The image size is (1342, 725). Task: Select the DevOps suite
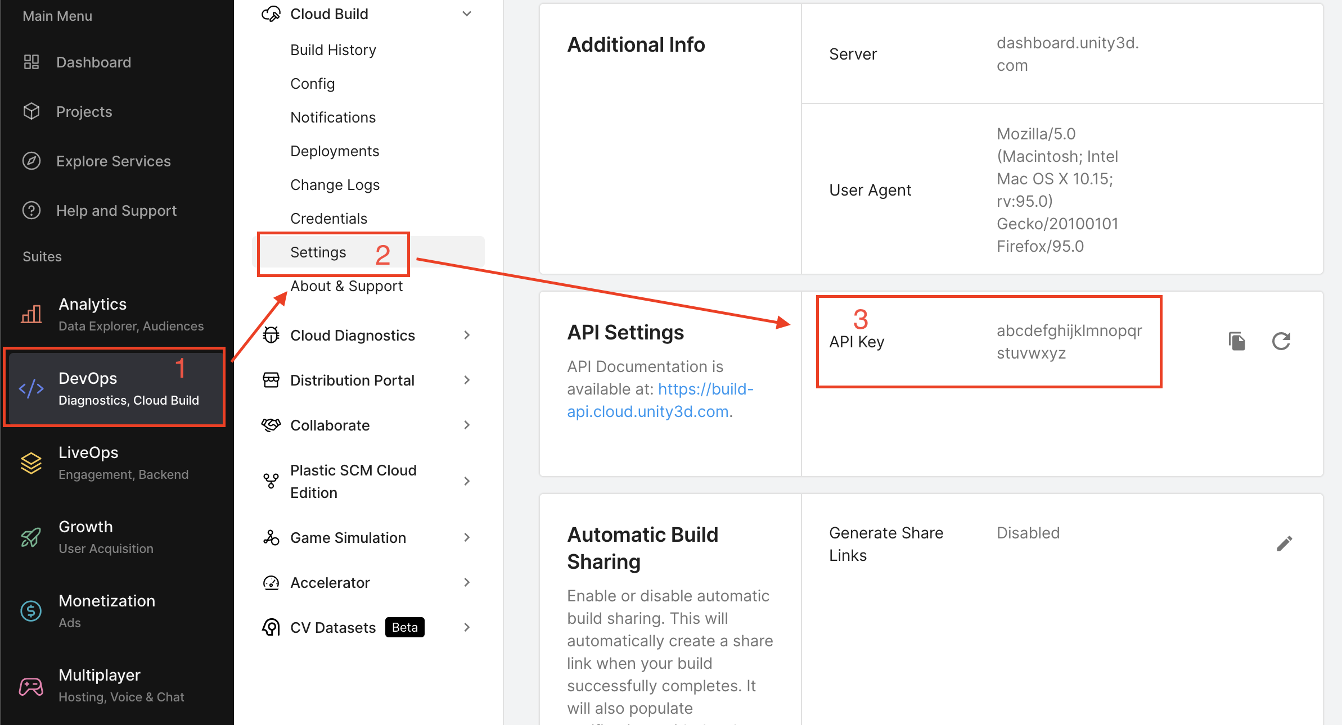pos(117,388)
